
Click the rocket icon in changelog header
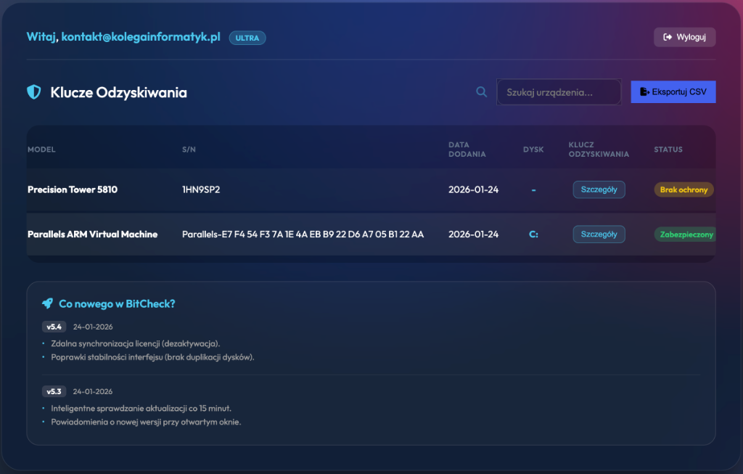coord(47,303)
